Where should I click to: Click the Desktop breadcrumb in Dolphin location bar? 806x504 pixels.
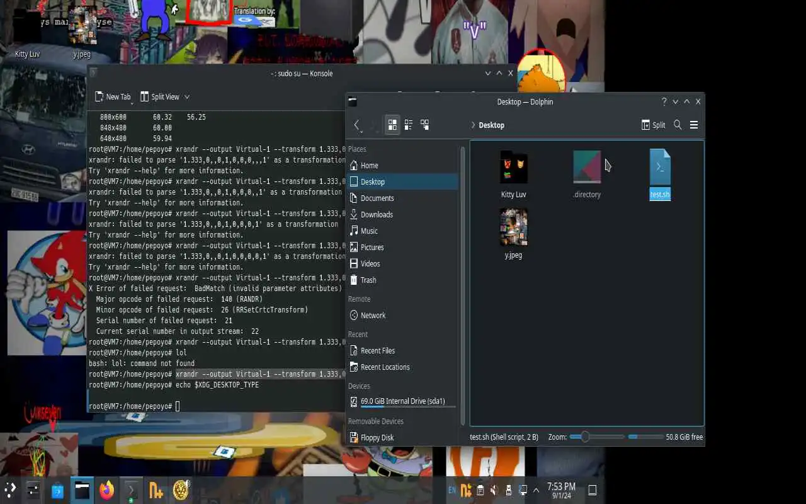491,125
